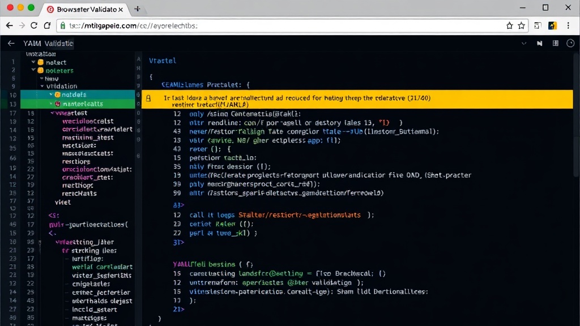Open the chevron dropdown in app header
This screenshot has width=580, height=326.
point(524,43)
